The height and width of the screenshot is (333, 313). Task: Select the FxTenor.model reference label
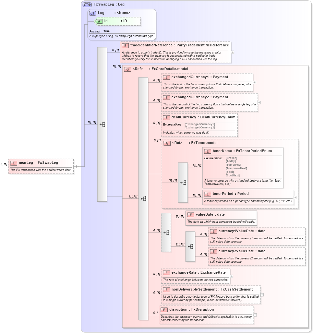pyautogui.click(x=195, y=143)
